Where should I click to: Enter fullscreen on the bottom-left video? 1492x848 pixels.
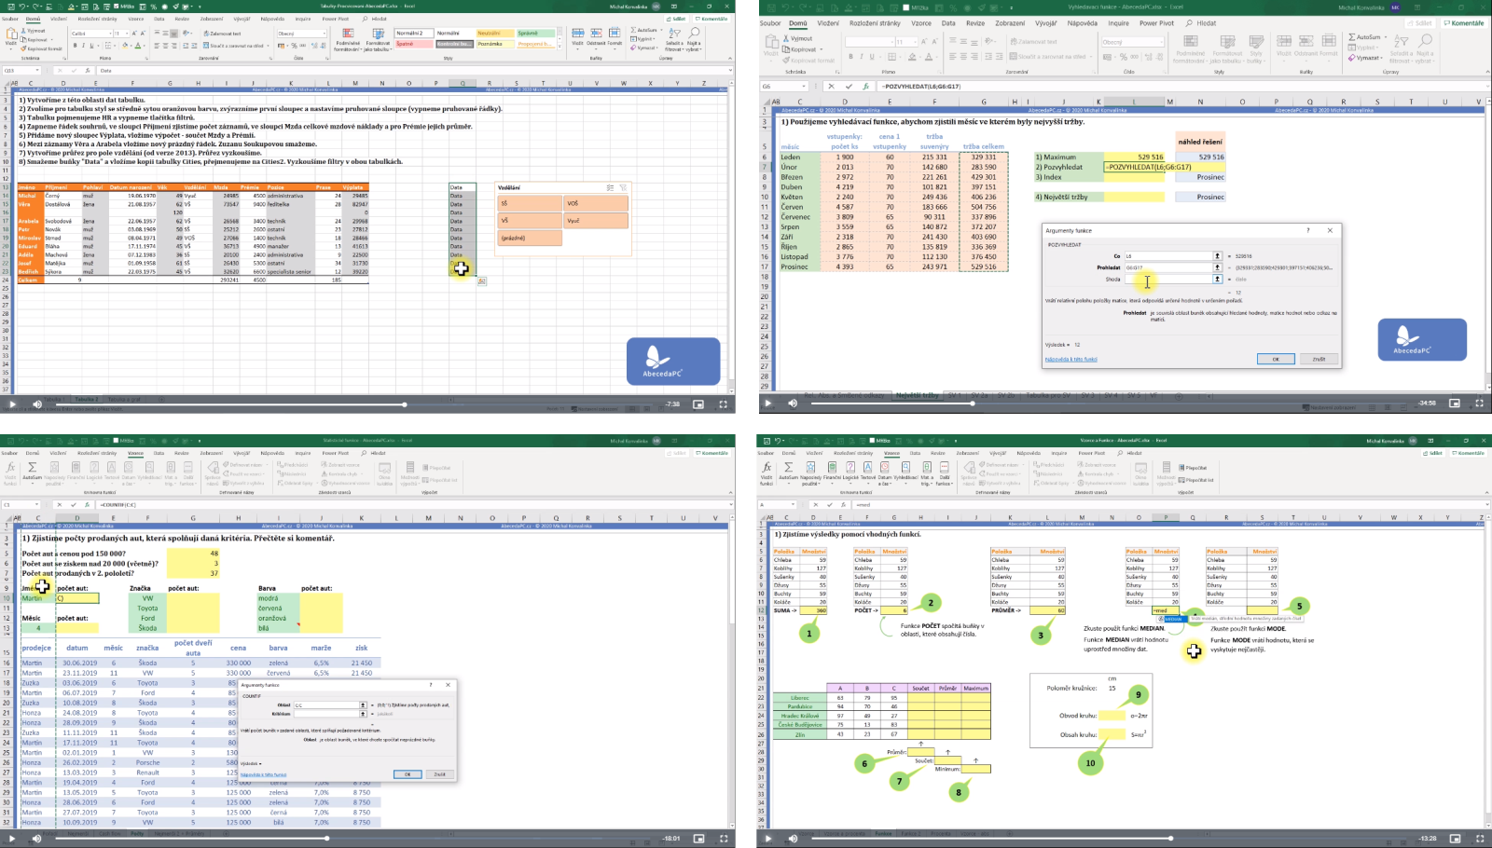tap(723, 839)
